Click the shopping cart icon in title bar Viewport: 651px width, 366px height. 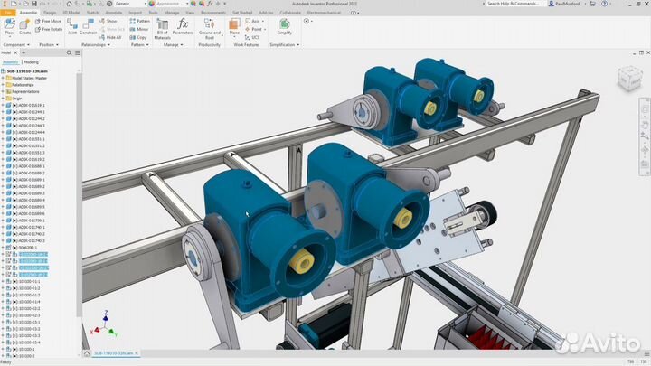click(x=592, y=4)
